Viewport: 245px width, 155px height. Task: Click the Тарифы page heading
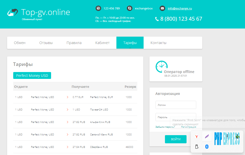coord(23,64)
